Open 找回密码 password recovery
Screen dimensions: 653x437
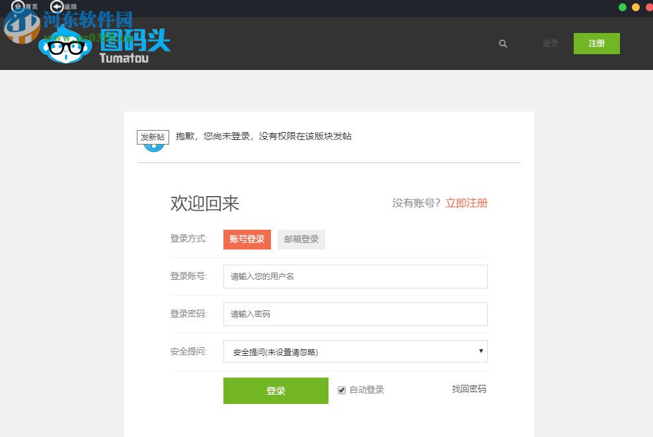click(468, 389)
